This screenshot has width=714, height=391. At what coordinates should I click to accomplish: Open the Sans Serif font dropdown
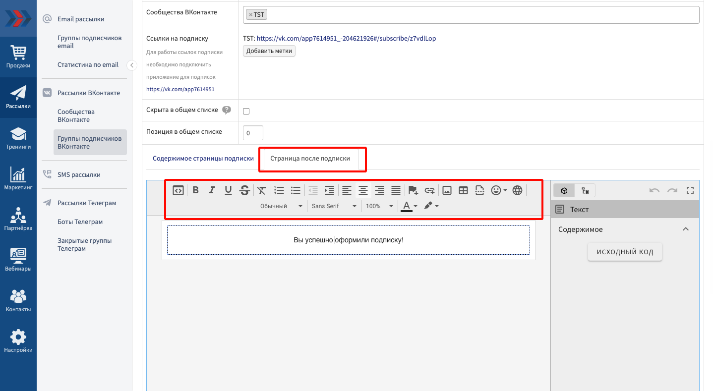click(x=334, y=206)
